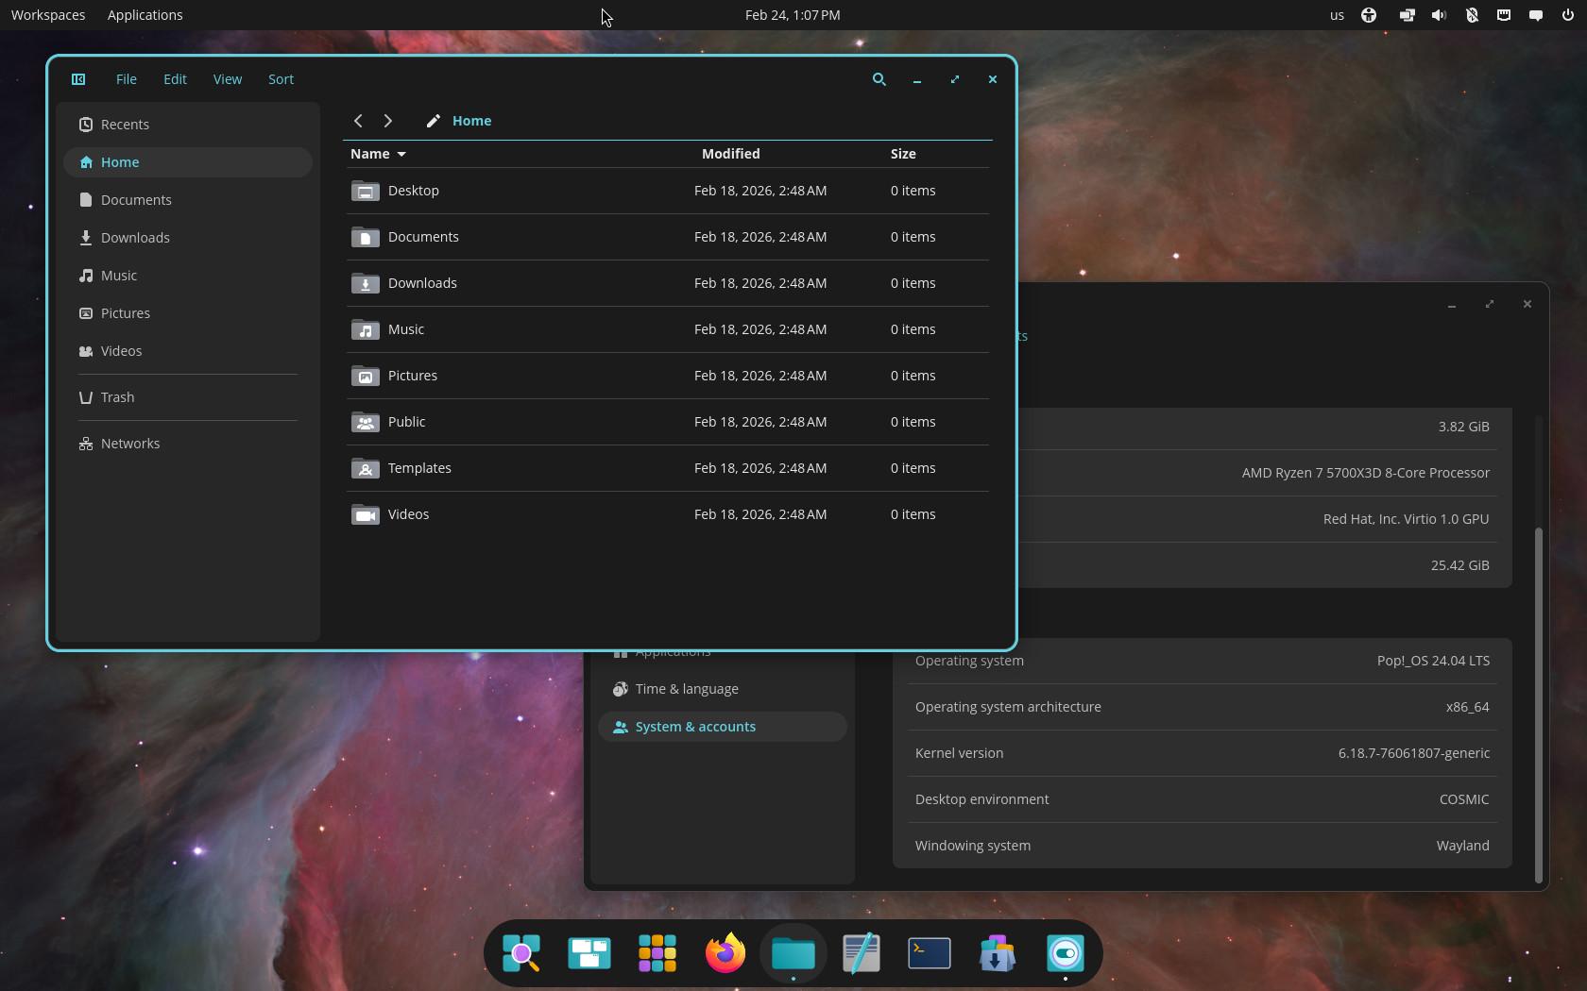Open Downloads from the sidebar
This screenshot has height=991, width=1587.
[134, 238]
